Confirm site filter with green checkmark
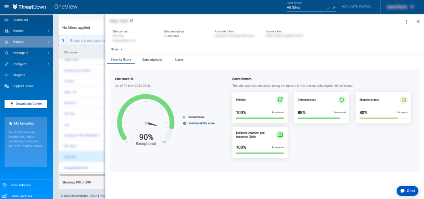Screen dimensions: 424x199 click(x=329, y=8)
